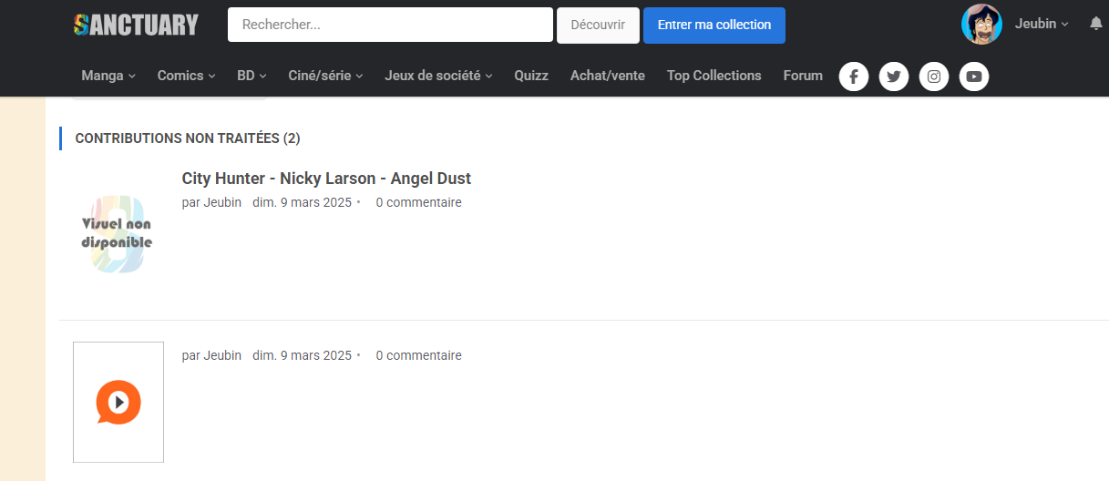1109x481 pixels.
Task: Open the notifications bell
Action: (1096, 24)
